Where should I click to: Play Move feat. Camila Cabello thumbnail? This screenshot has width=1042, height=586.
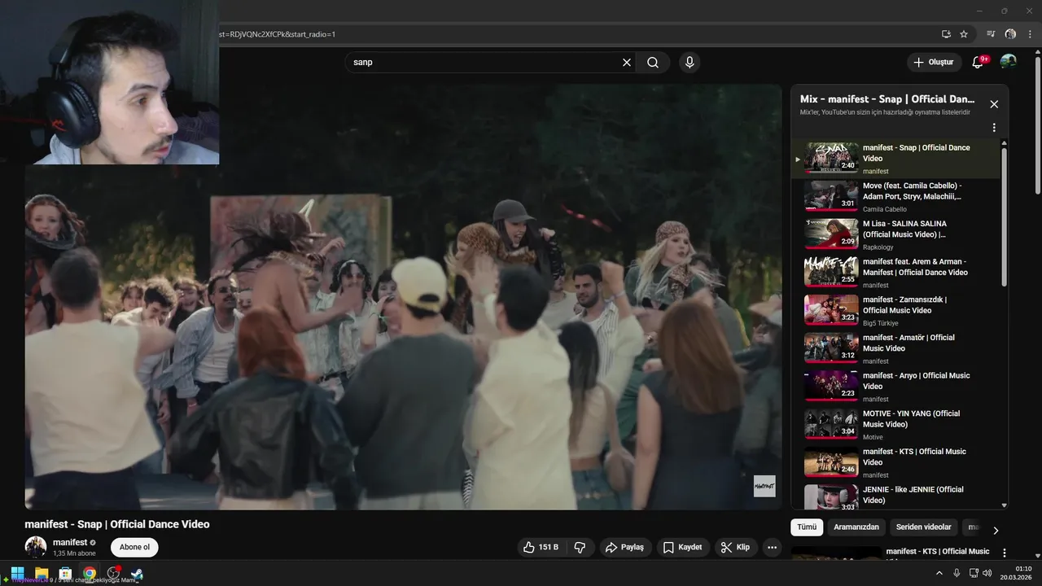[831, 196]
